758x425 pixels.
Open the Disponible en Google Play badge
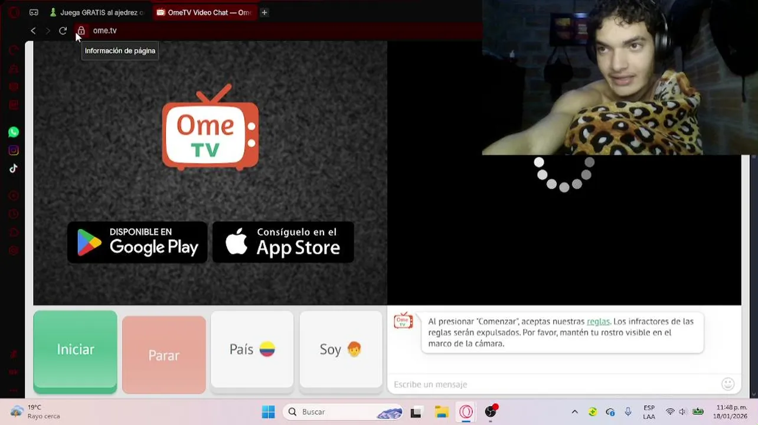[137, 242]
